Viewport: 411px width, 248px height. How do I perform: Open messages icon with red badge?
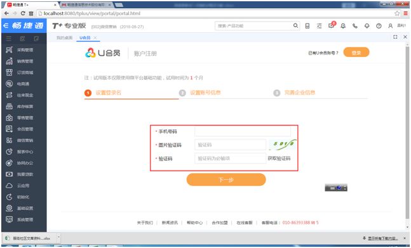(x=332, y=25)
